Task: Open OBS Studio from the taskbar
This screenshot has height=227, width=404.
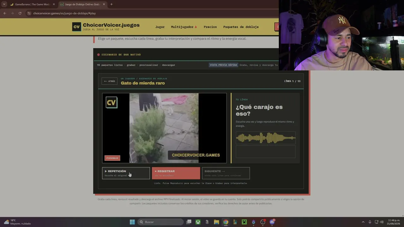Action: tap(263, 222)
